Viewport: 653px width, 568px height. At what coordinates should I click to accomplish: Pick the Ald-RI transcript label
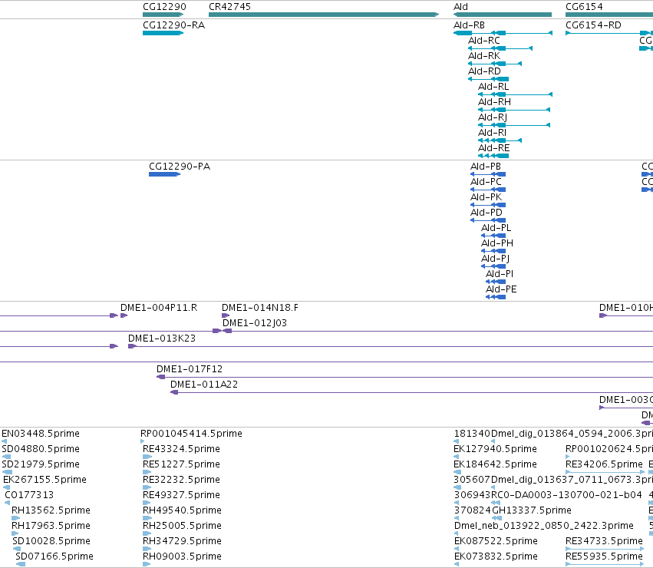[x=493, y=133]
